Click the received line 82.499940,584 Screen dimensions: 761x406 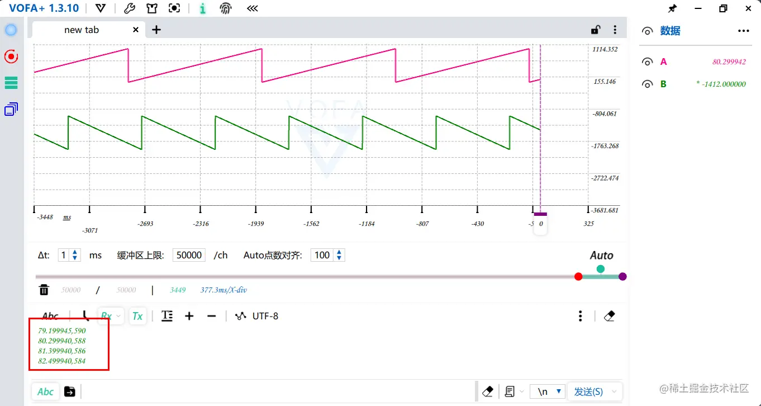tap(62, 361)
